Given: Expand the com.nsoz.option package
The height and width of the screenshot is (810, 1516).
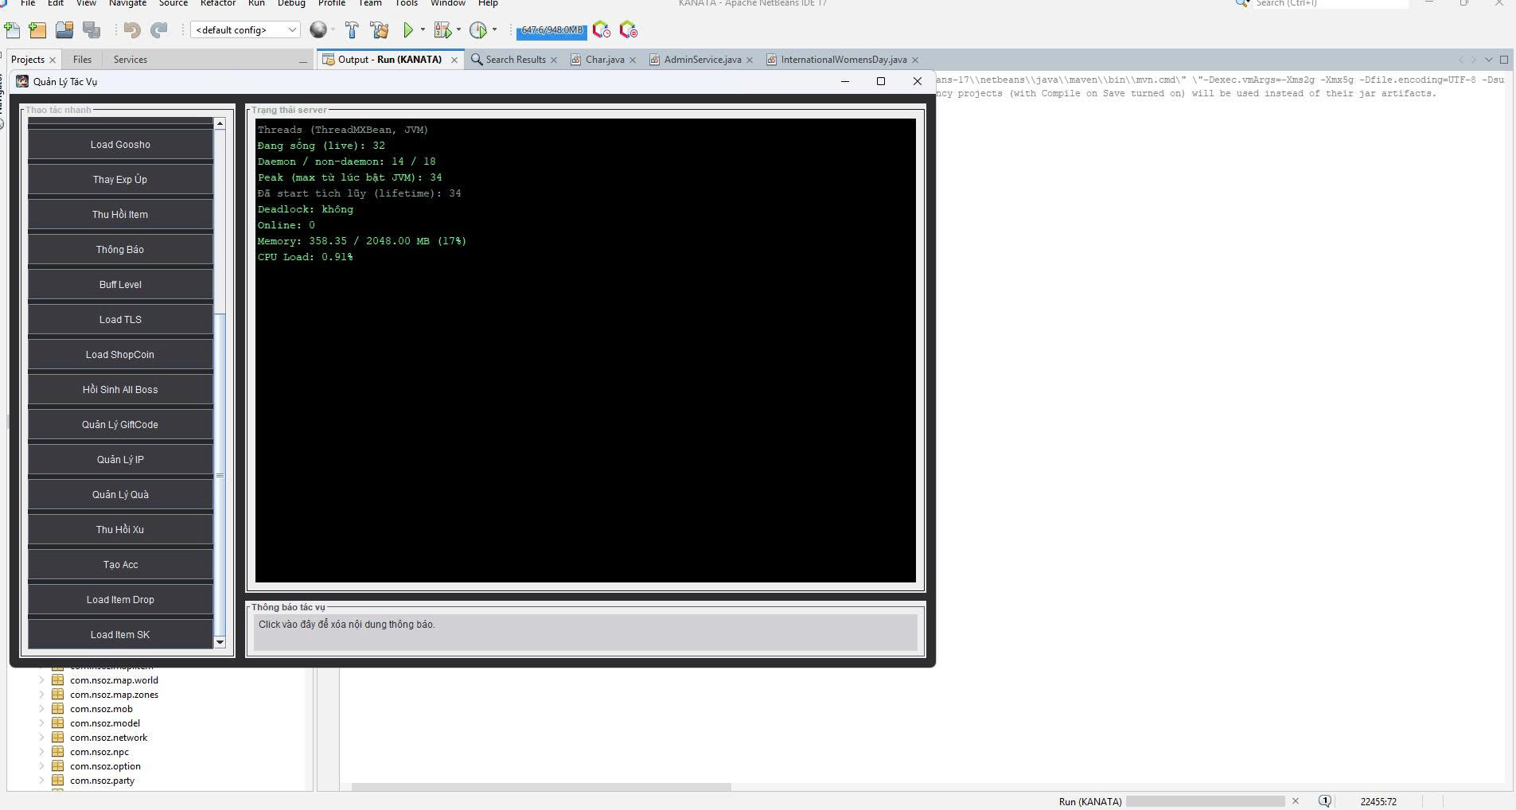Looking at the screenshot, I should pyautogui.click(x=41, y=766).
